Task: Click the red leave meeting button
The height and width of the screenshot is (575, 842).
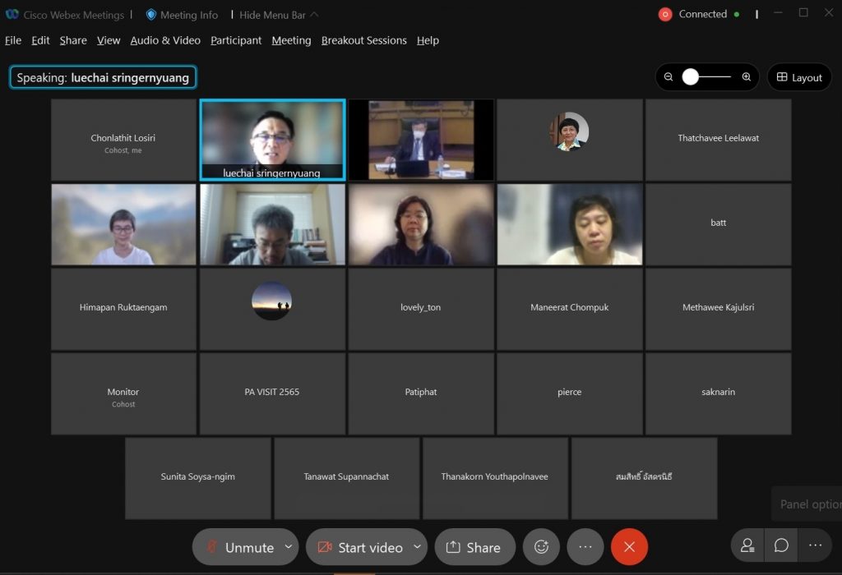Action: pos(630,547)
